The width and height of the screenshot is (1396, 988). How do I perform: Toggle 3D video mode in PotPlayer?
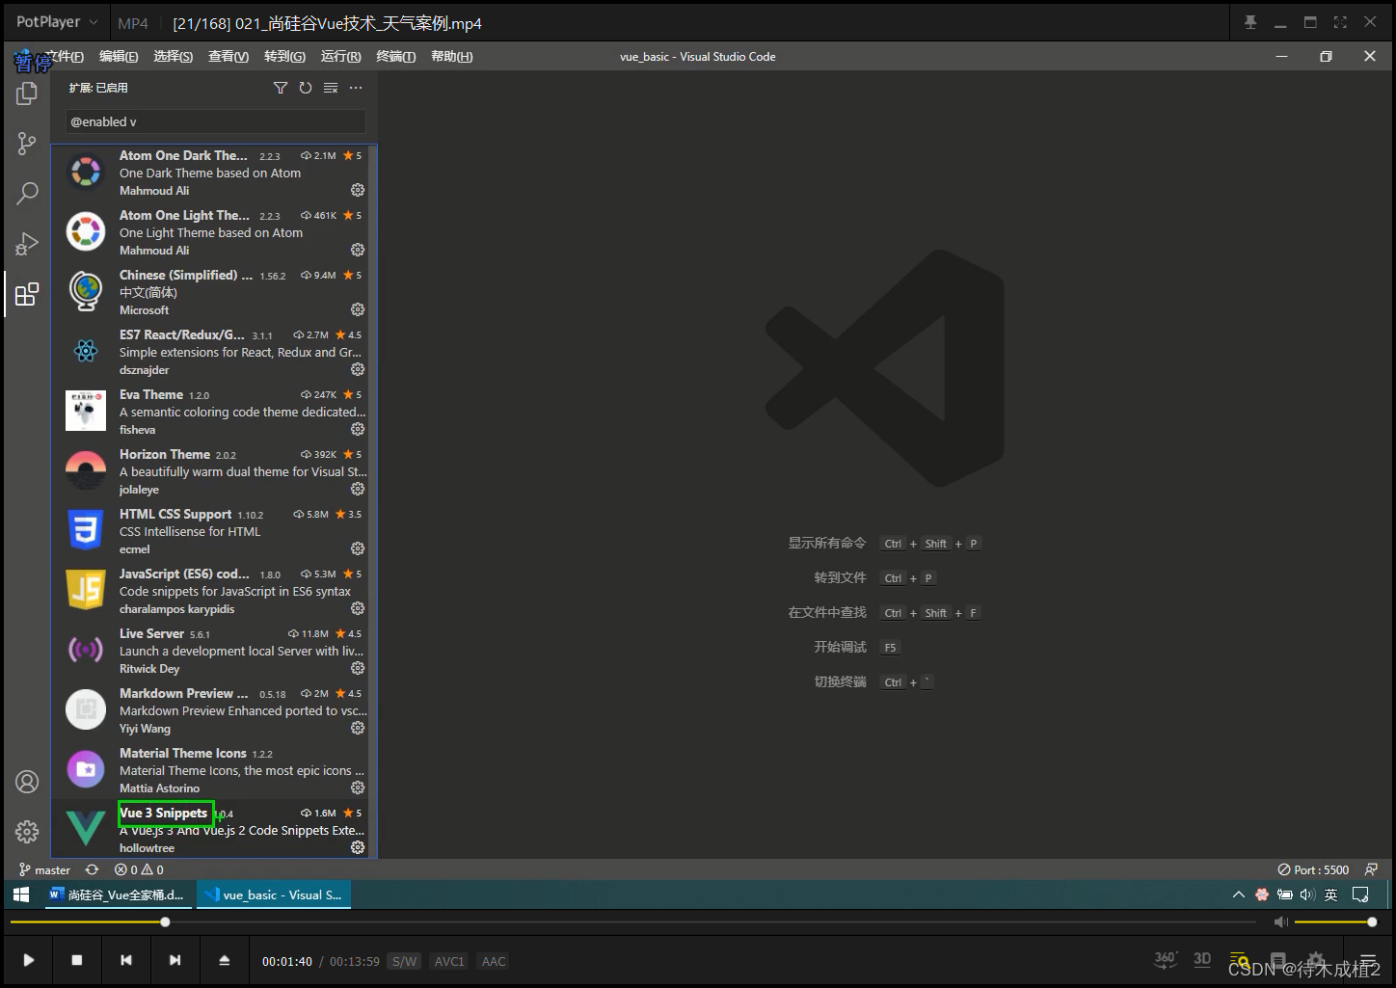click(1202, 959)
